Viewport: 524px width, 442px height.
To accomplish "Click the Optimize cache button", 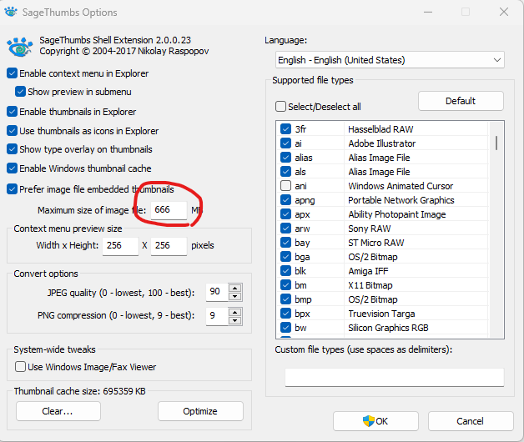I will (200, 411).
